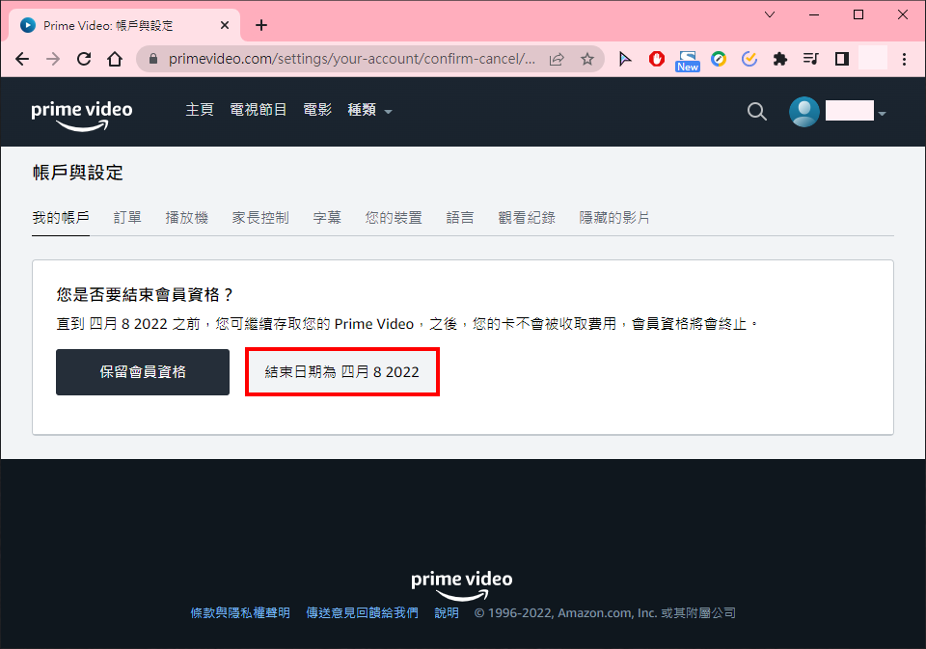Go back to the previous page
Image resolution: width=926 pixels, height=649 pixels.
22,59
